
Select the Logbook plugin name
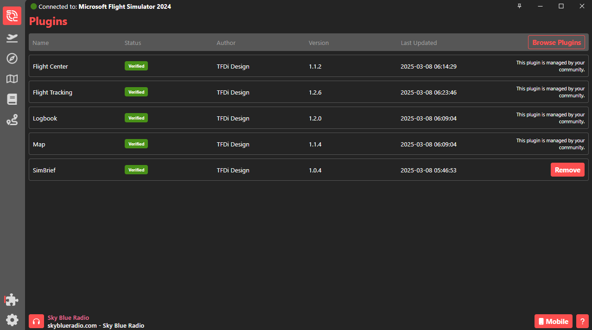point(45,118)
